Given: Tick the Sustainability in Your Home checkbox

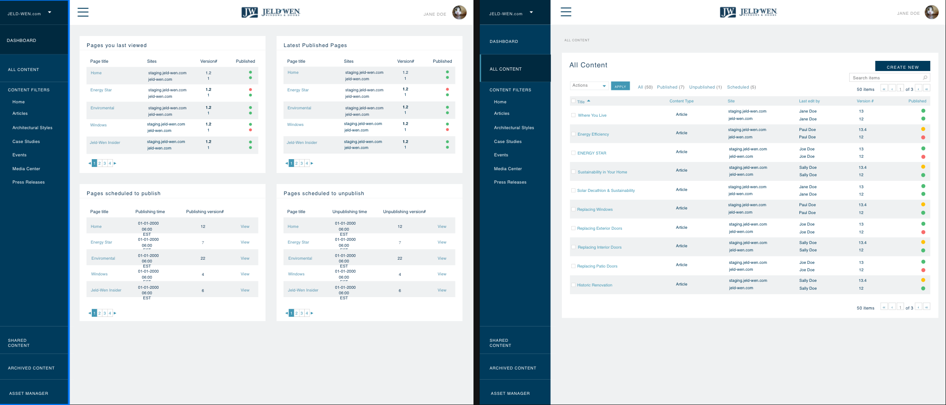Looking at the screenshot, I should pyautogui.click(x=573, y=172).
